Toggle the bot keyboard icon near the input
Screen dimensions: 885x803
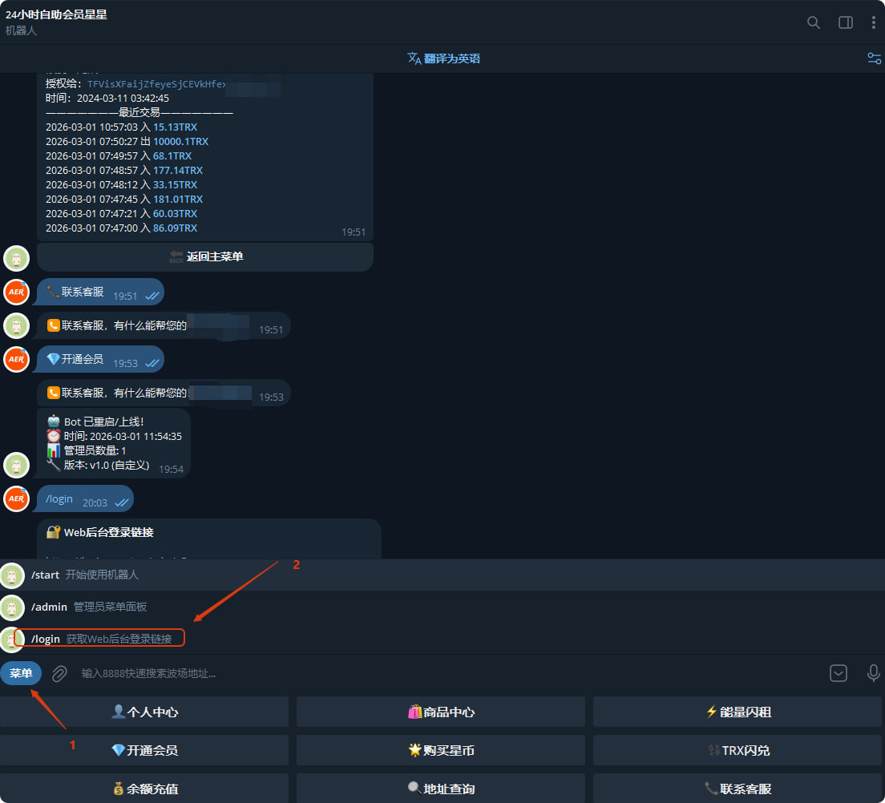click(x=838, y=674)
